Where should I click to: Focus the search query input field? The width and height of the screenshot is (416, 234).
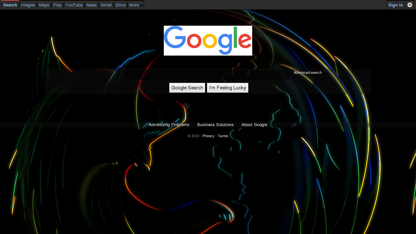click(208, 74)
